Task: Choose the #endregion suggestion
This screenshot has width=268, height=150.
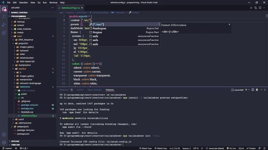Action: coord(125,28)
